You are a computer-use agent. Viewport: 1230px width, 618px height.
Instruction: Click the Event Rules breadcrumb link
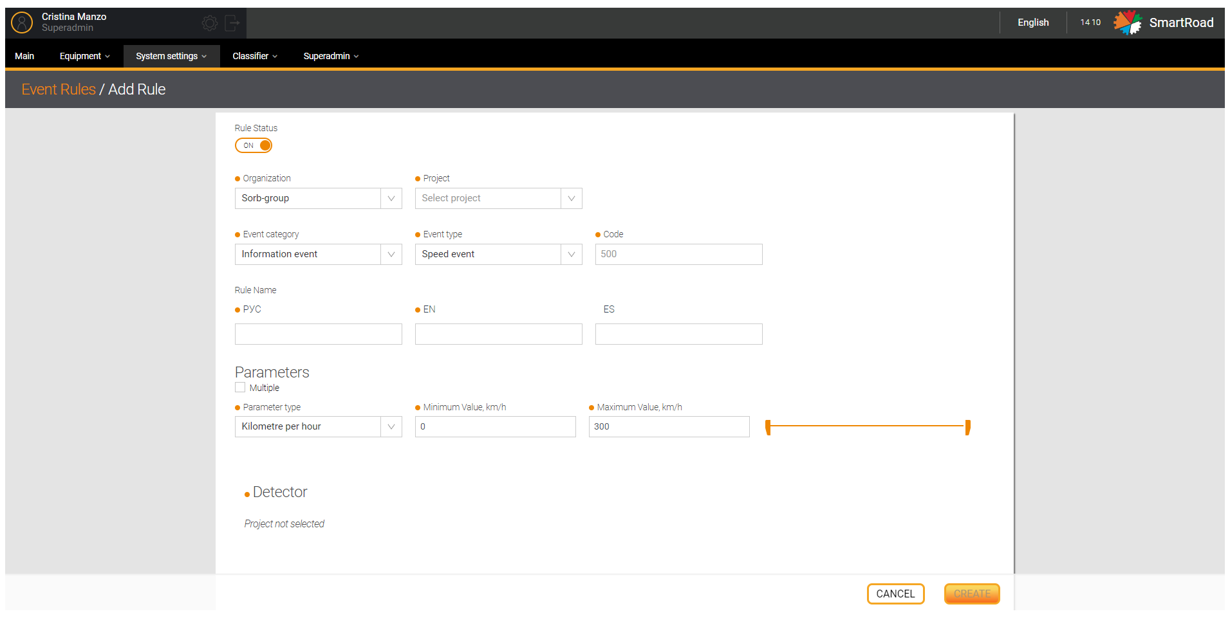pos(59,89)
